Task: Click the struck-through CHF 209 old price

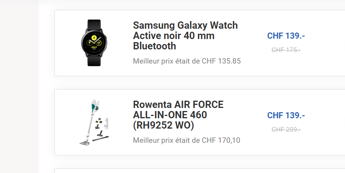Action: point(286,129)
